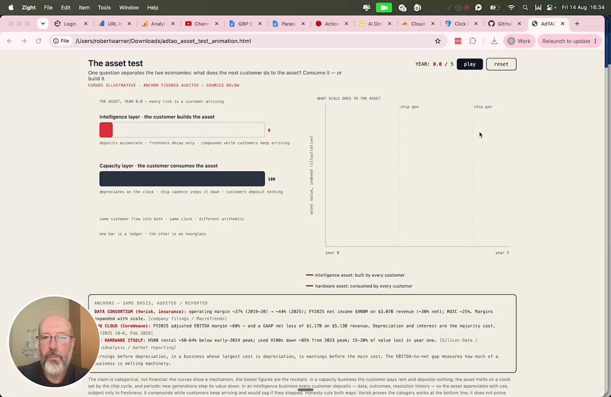Open the Apple menu

(x=11, y=8)
